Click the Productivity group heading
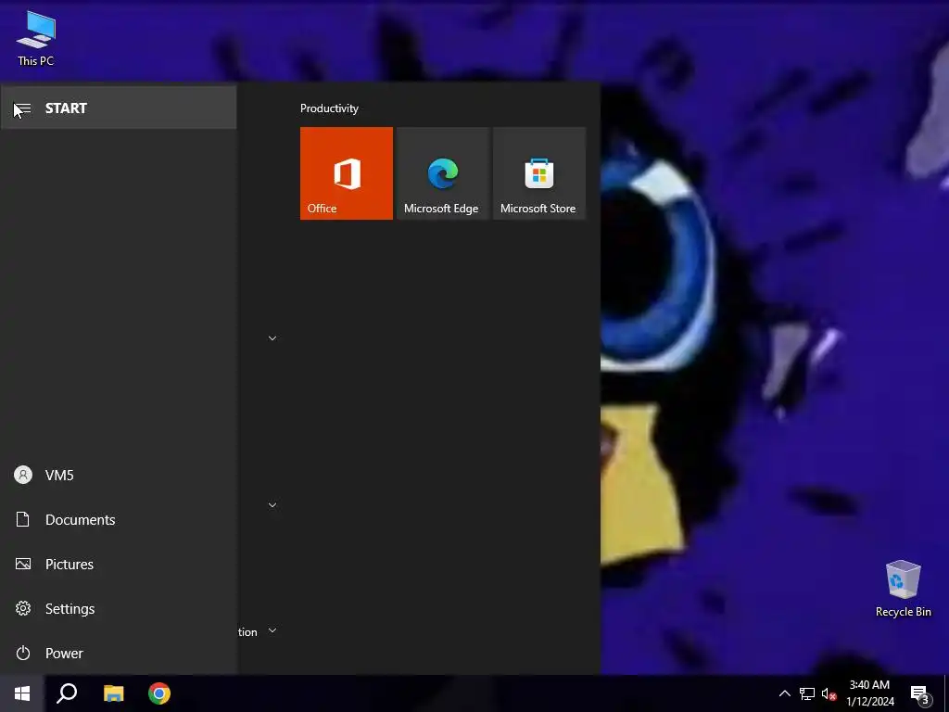The height and width of the screenshot is (712, 949). [329, 108]
